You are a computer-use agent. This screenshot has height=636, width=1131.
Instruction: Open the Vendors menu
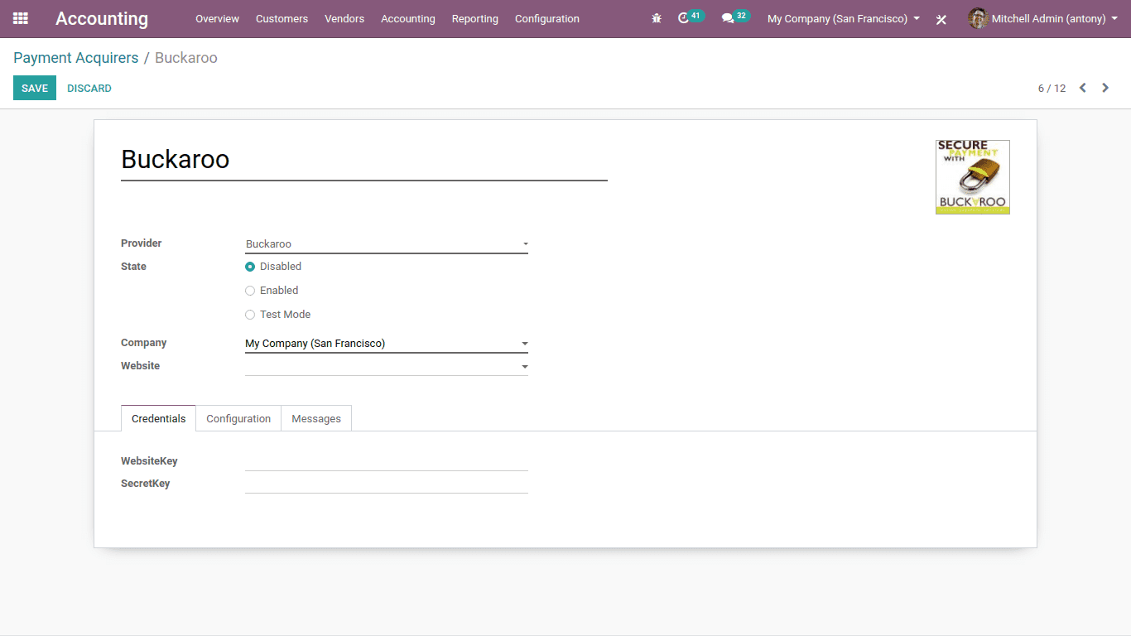tap(344, 18)
